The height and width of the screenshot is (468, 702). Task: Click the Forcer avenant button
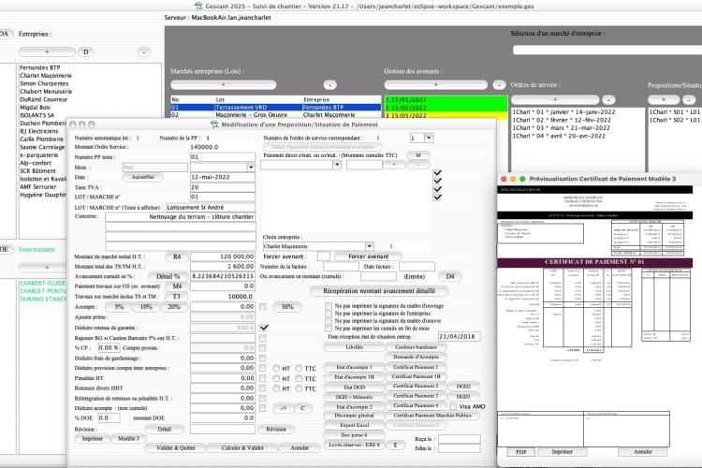(368, 256)
